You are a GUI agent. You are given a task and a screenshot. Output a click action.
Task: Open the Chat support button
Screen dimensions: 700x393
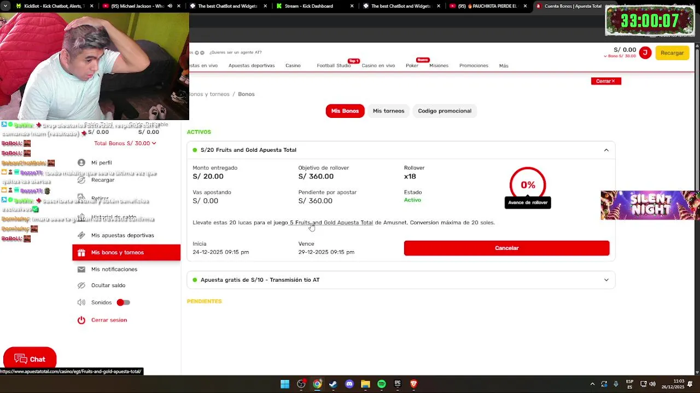pos(30,359)
